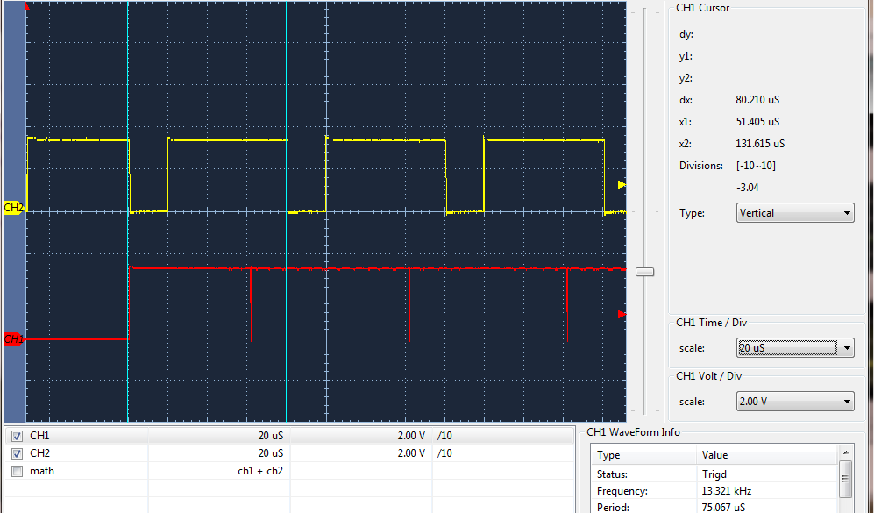Click the dx value 80.210 uS

(x=757, y=100)
